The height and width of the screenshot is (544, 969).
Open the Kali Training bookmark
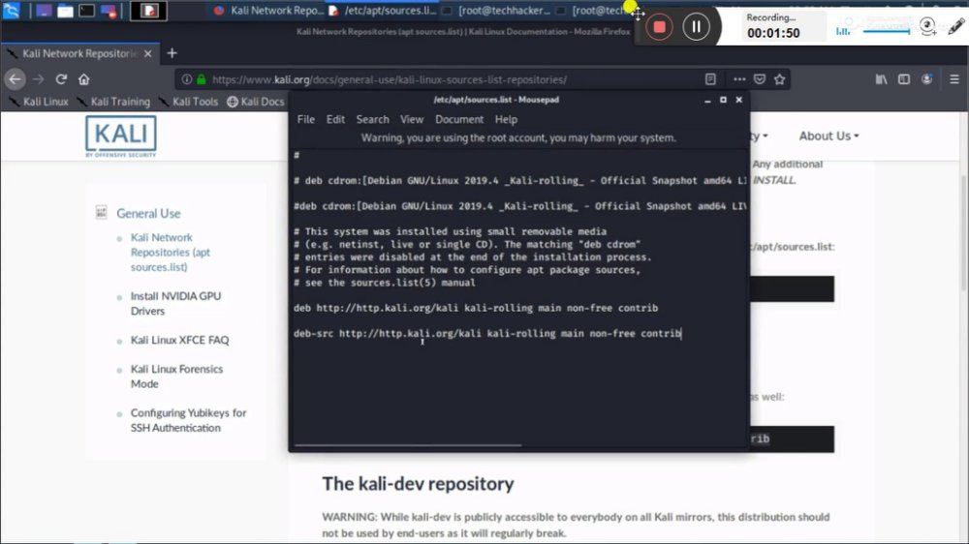pos(113,102)
